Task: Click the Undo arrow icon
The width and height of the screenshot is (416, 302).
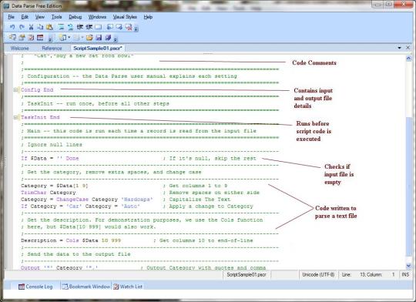Action: point(12,27)
